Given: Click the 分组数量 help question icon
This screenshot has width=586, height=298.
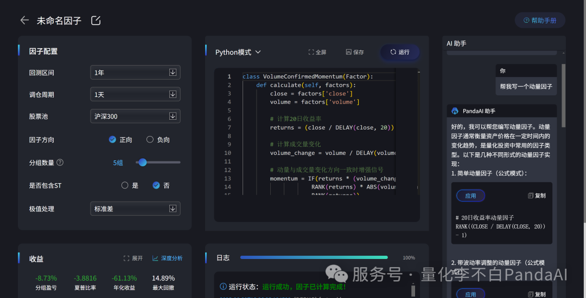Looking at the screenshot, I should (60, 163).
